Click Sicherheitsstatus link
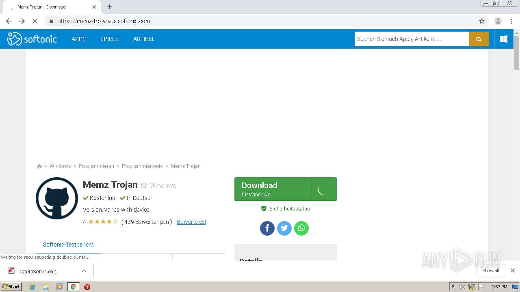Image resolution: width=520 pixels, height=292 pixels. (x=285, y=209)
